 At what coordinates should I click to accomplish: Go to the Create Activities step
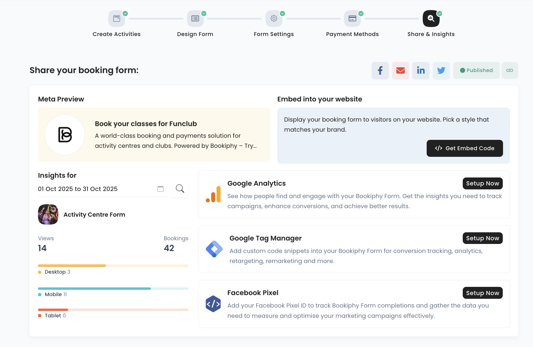point(117,19)
